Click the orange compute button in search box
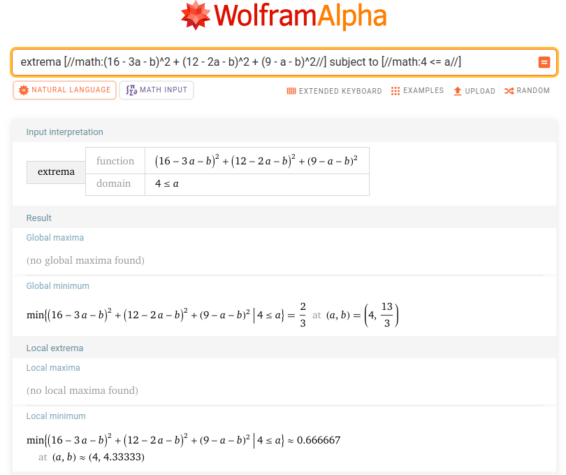 click(x=544, y=62)
